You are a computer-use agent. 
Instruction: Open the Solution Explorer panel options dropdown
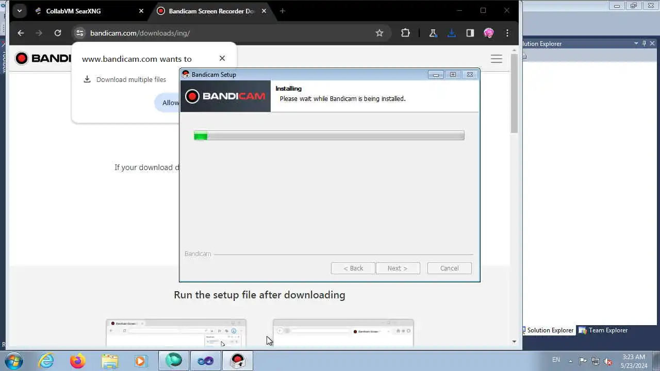(x=636, y=44)
